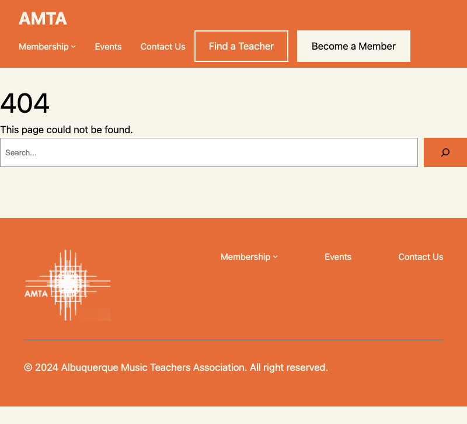Open Membership in the top navigation
Viewport: 467px width, 424px height.
44,47
